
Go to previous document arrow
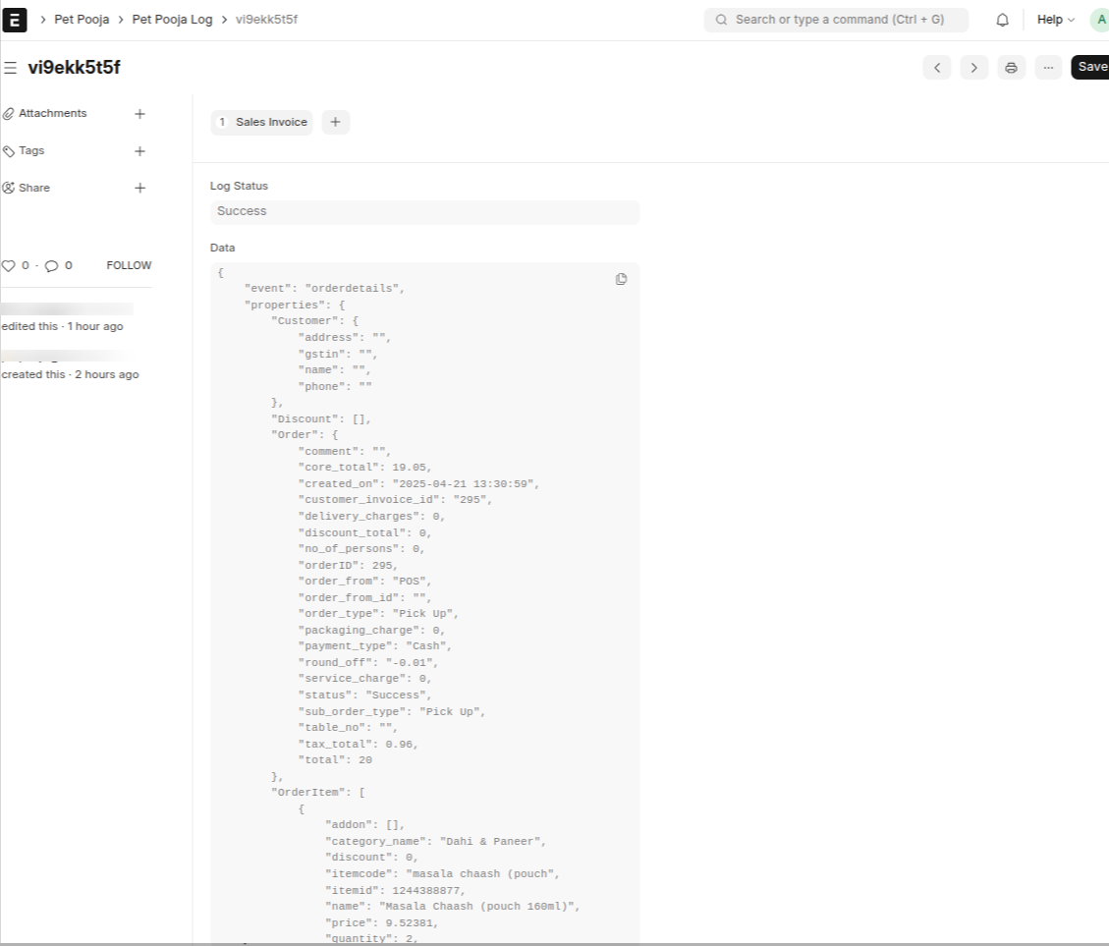point(937,67)
